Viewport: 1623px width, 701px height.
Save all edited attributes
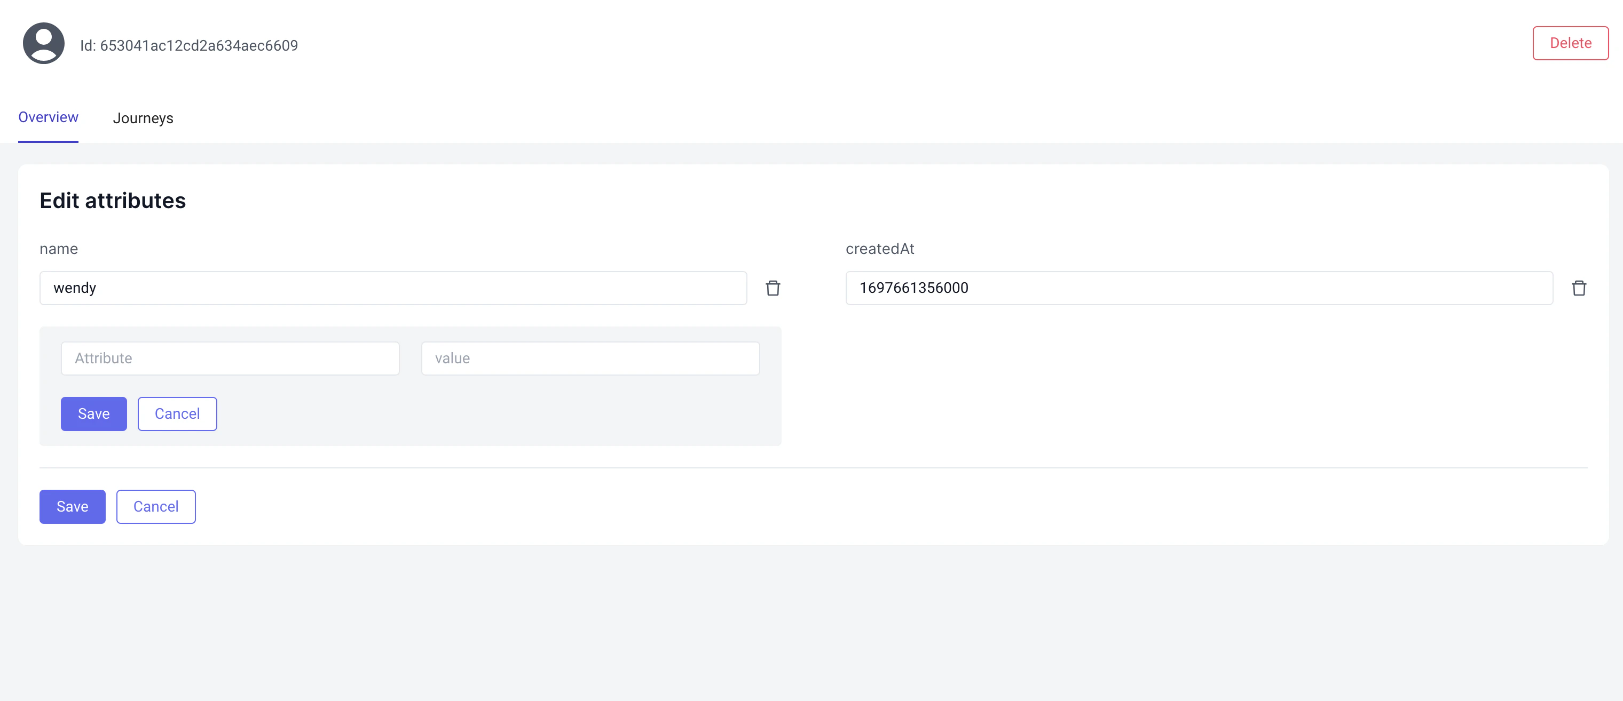(x=72, y=506)
